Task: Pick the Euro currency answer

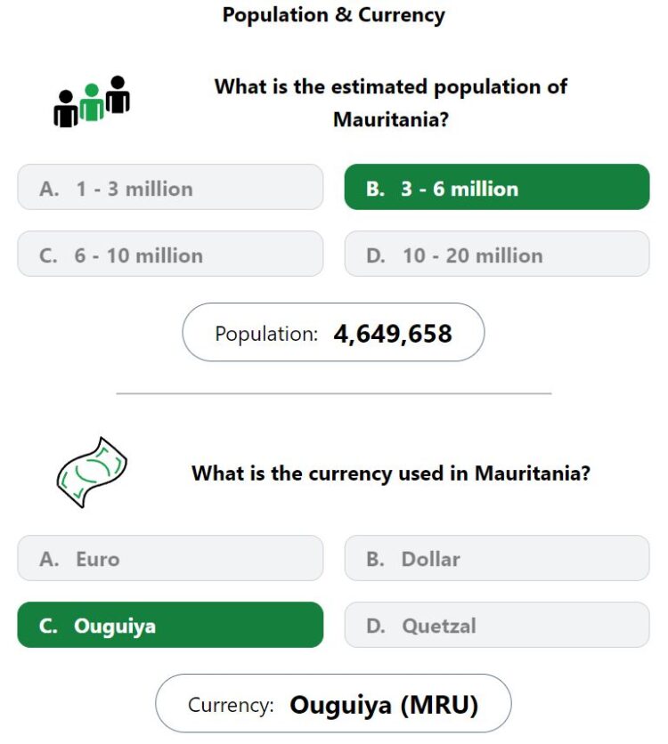Action: pos(170,558)
